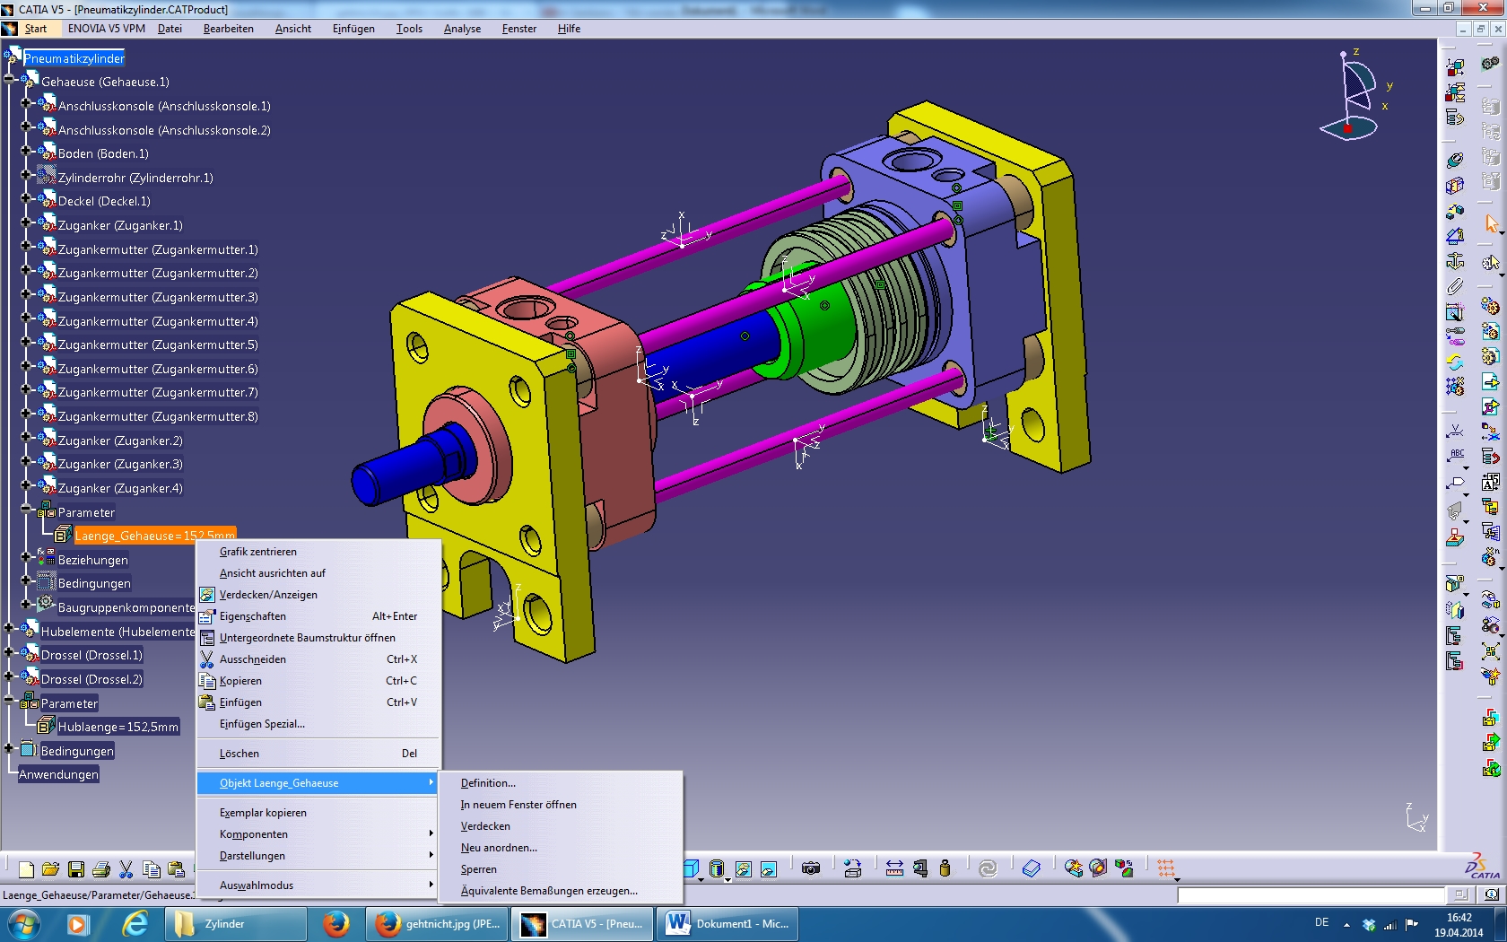Click the Measure Inertia icon

tap(945, 868)
